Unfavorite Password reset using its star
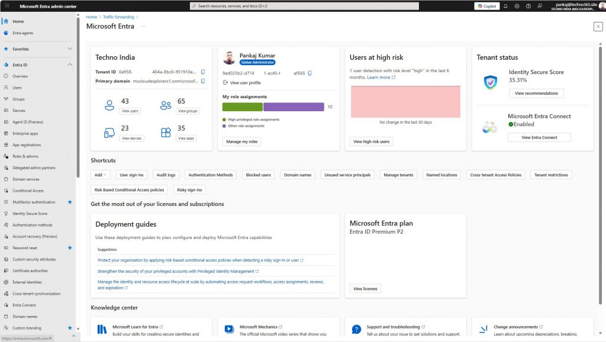The width and height of the screenshot is (606, 342). coord(69,247)
